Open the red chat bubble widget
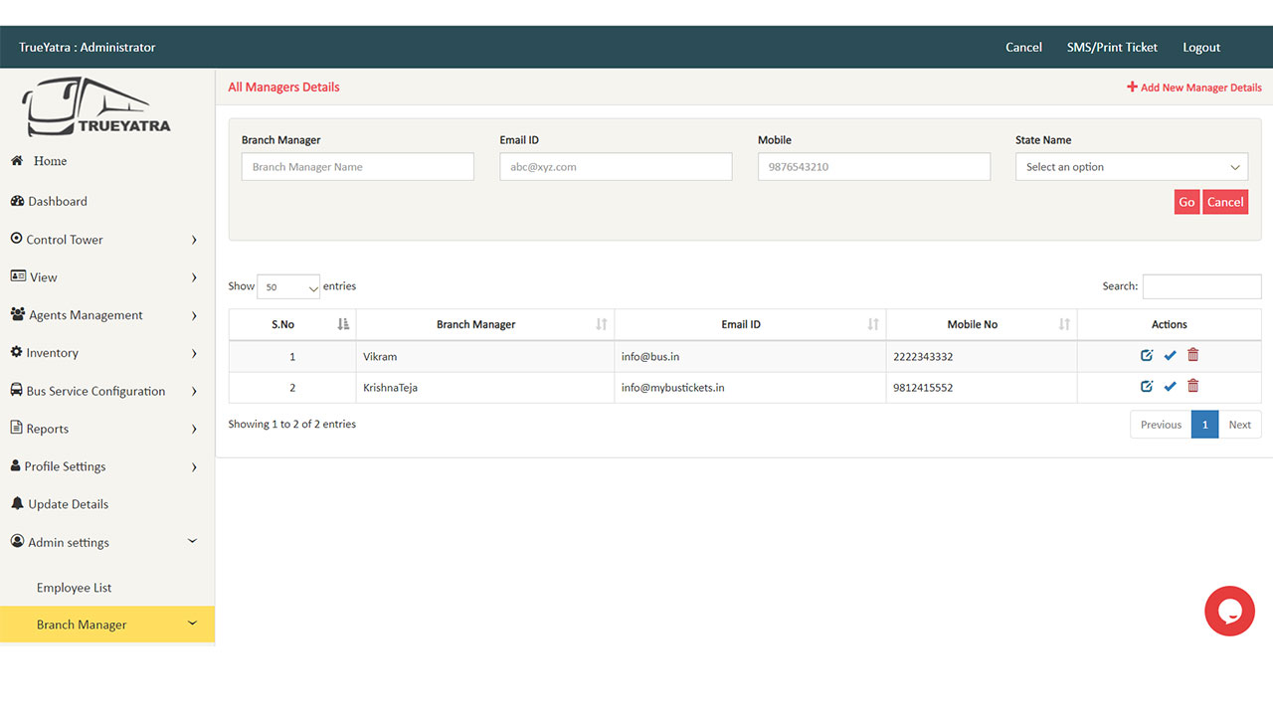The height and width of the screenshot is (716, 1273). [x=1229, y=611]
